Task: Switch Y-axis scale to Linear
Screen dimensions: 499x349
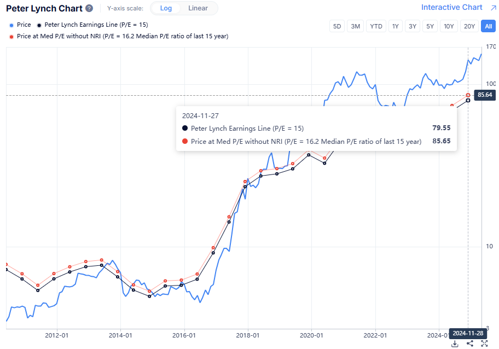Action: tap(198, 8)
